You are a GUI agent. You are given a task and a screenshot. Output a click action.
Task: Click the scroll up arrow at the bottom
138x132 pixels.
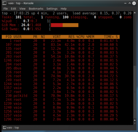tap(135, 120)
